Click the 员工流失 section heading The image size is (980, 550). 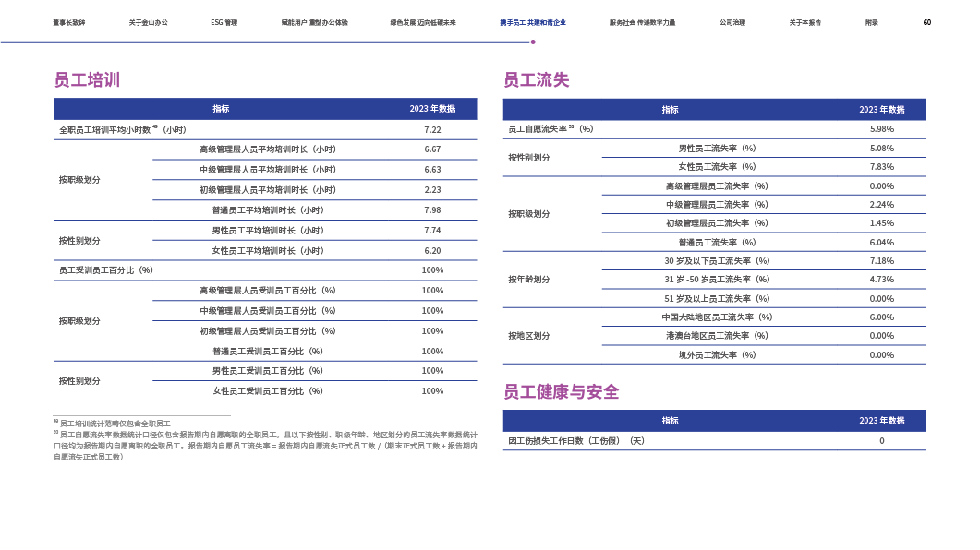click(x=536, y=80)
